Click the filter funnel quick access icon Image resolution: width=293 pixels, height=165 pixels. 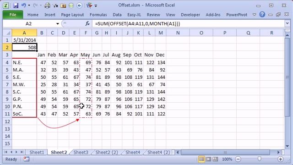tap(55, 5)
